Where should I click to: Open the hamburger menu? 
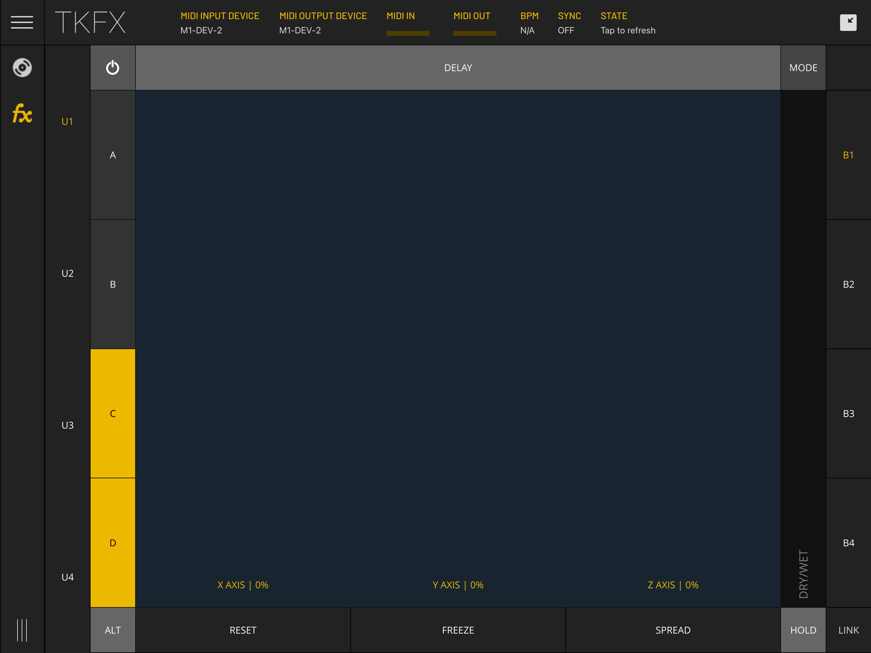(22, 22)
